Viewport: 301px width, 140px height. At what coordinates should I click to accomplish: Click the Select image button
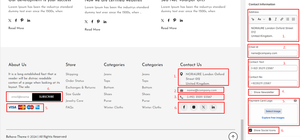(x=273, y=111)
